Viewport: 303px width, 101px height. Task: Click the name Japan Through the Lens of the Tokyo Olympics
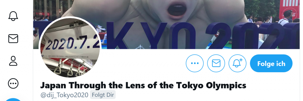[143, 85]
